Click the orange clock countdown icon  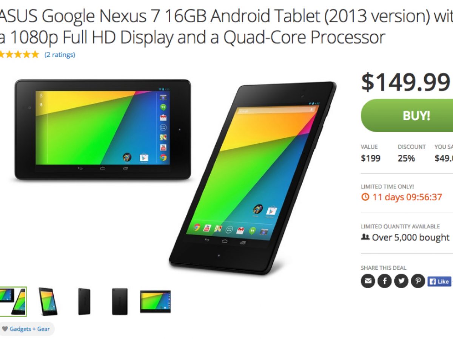coord(365,197)
